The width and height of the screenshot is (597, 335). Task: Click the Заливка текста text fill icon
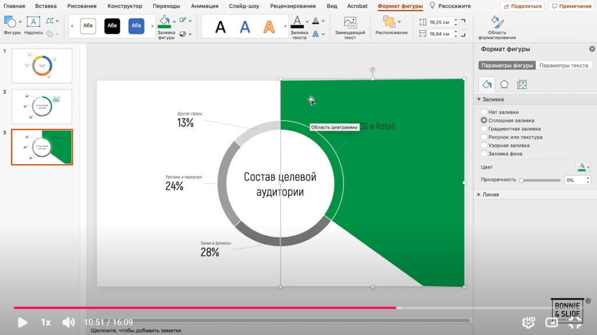tap(297, 22)
